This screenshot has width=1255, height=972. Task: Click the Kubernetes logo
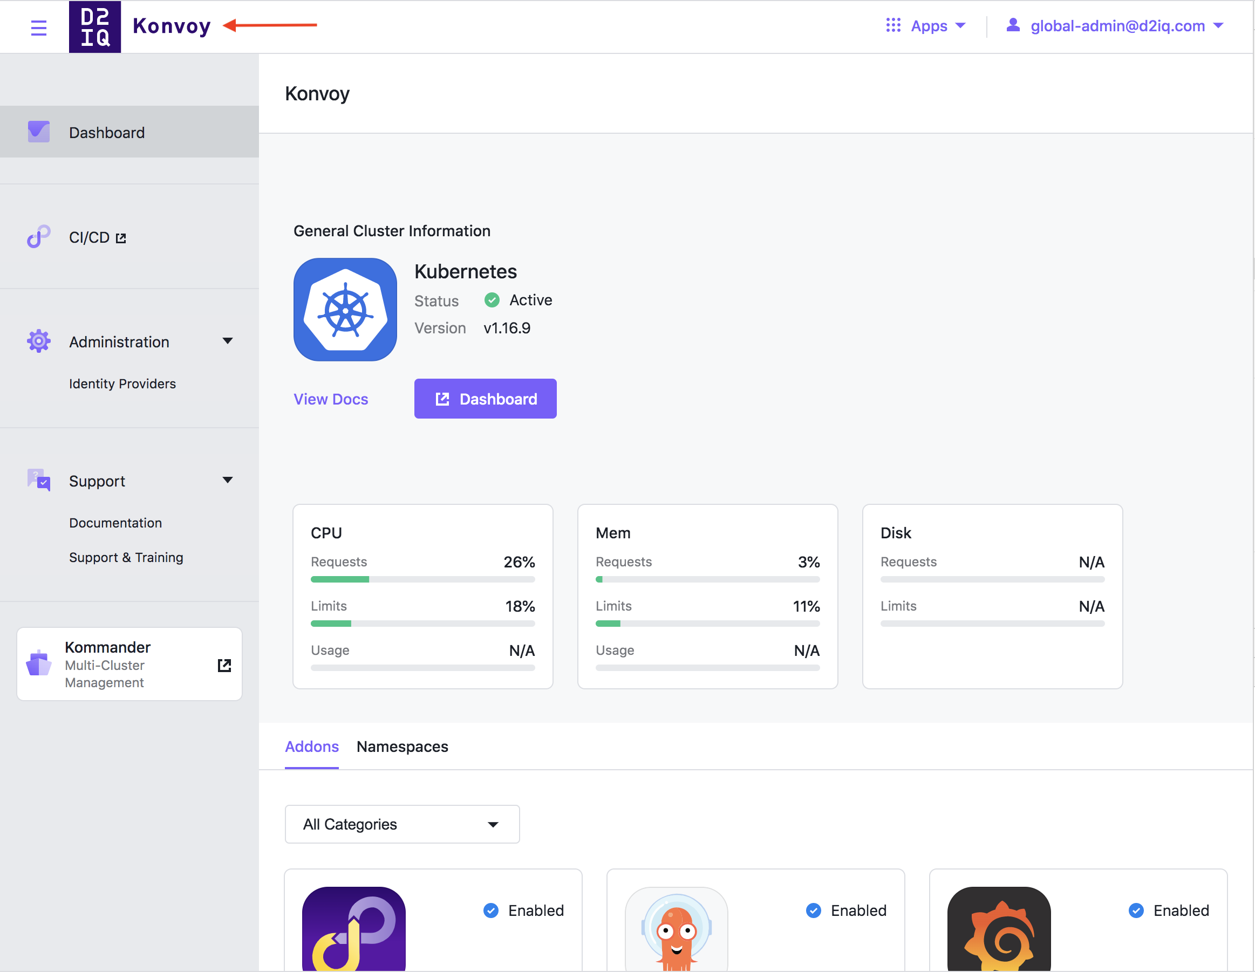(x=345, y=310)
